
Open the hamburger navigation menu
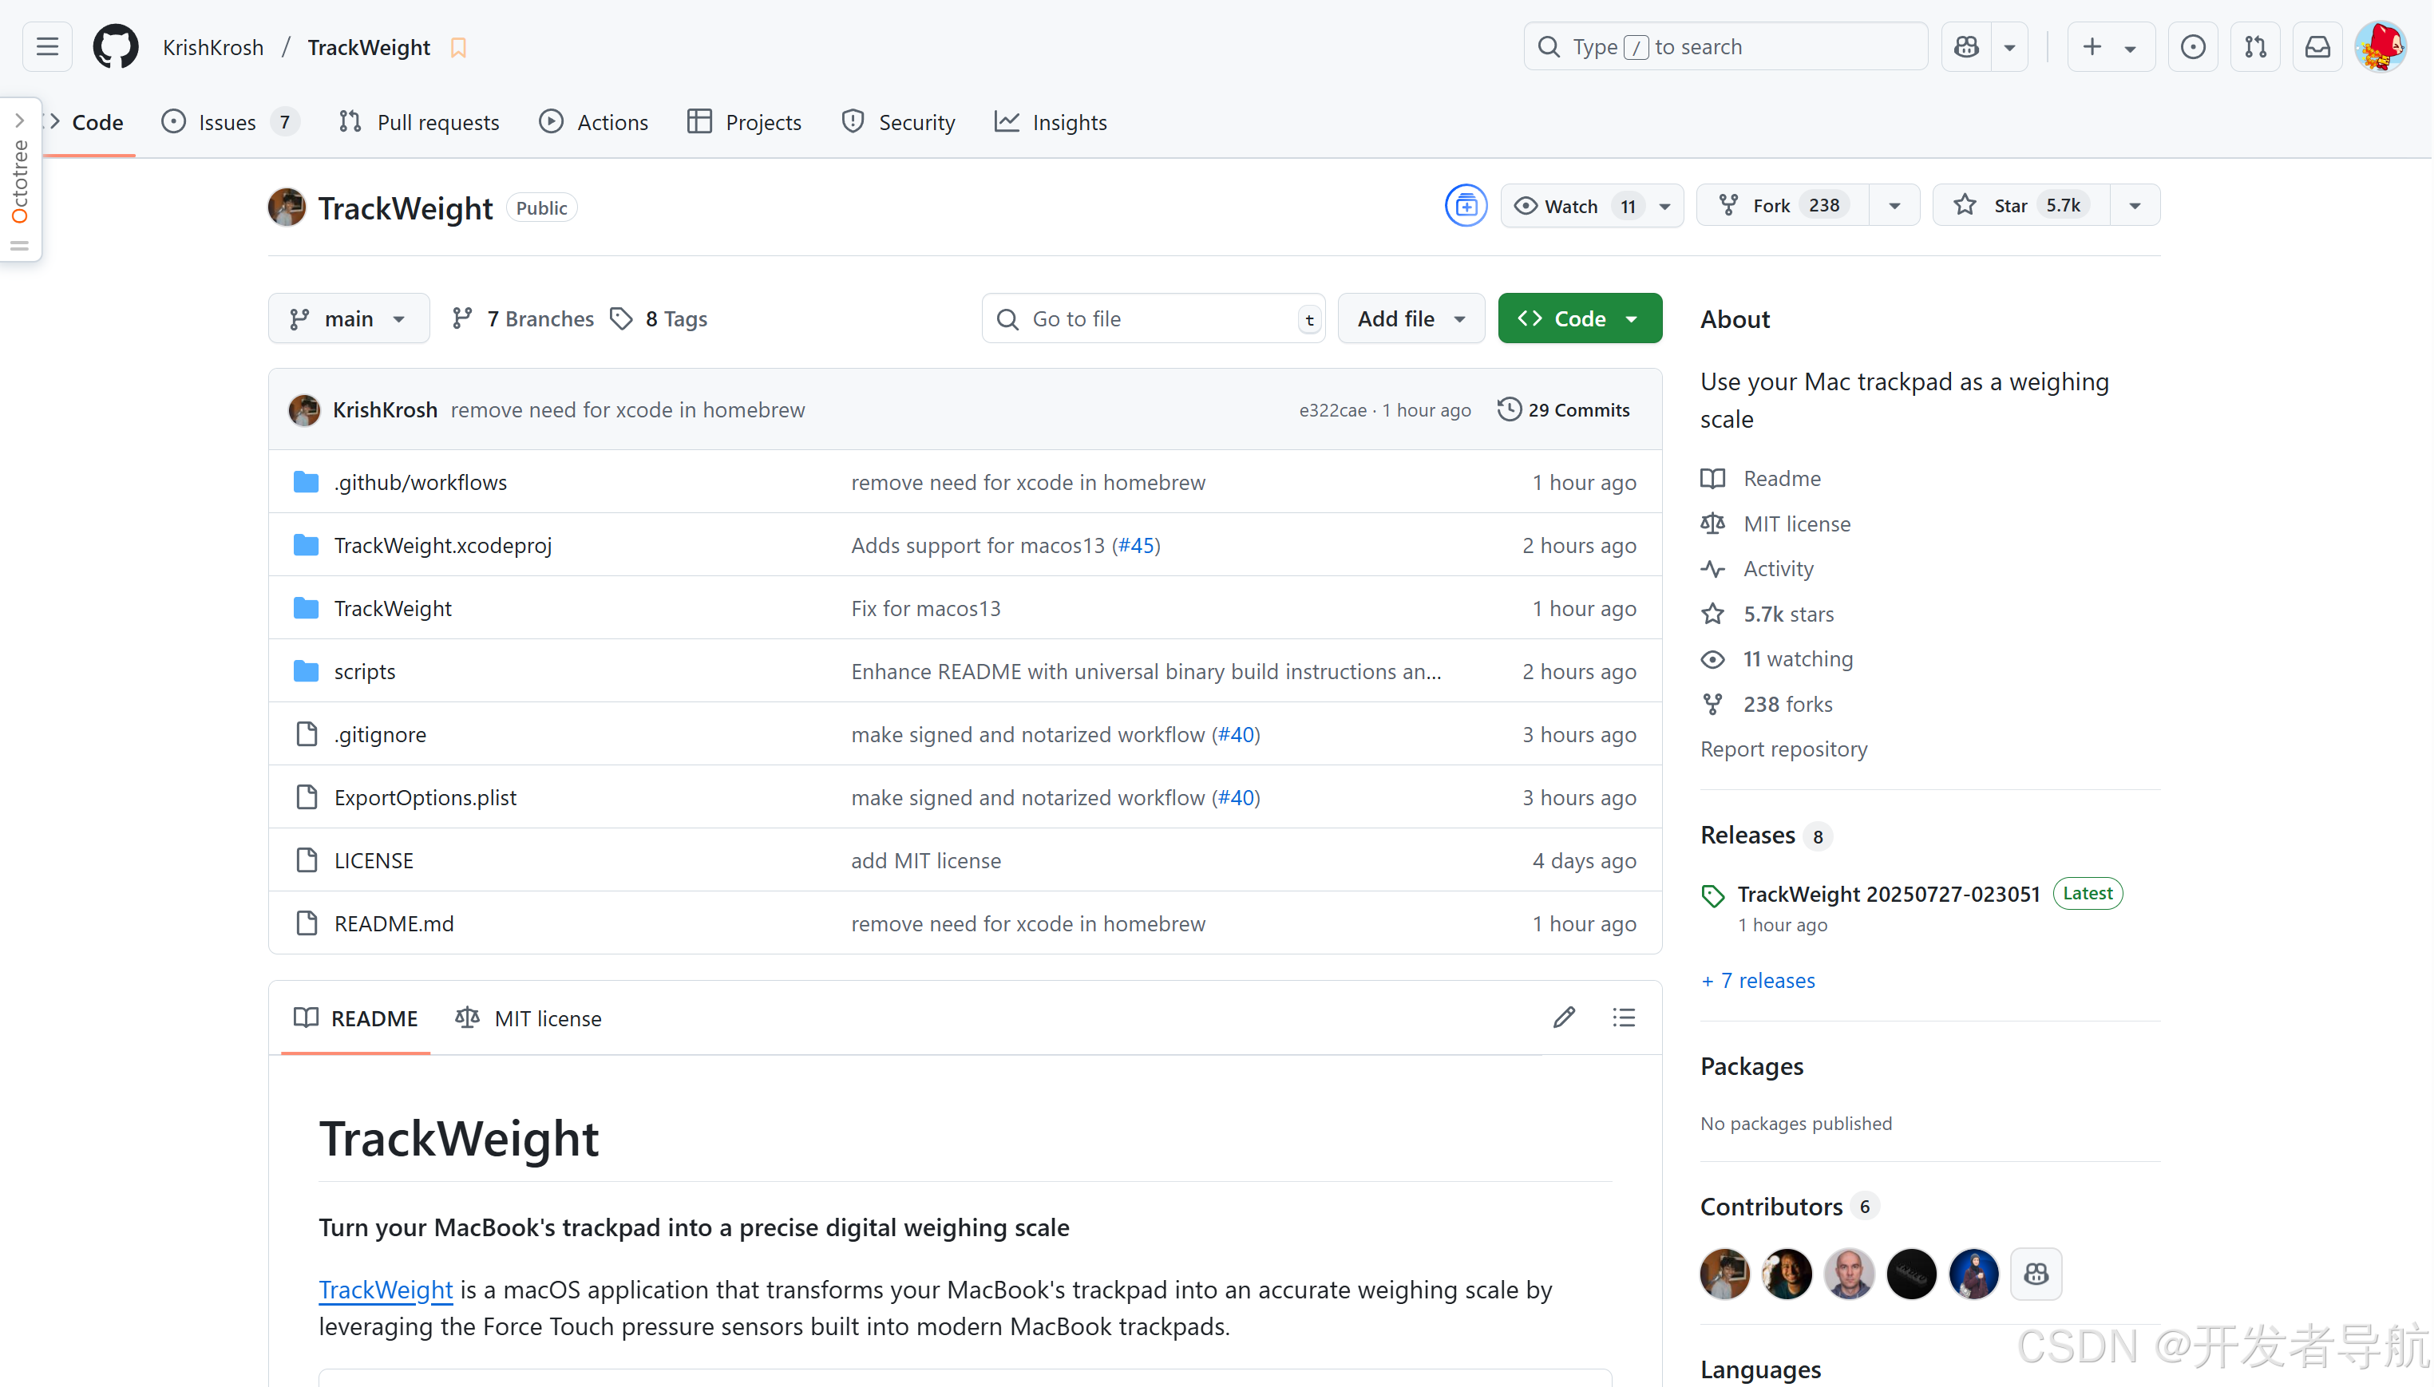click(x=46, y=46)
